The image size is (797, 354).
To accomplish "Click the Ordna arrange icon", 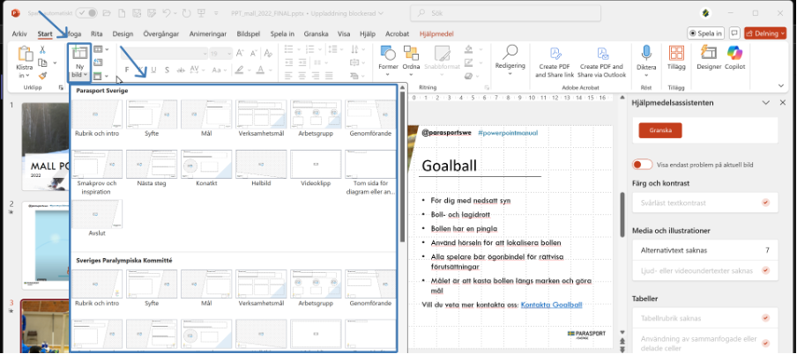I will (x=411, y=53).
